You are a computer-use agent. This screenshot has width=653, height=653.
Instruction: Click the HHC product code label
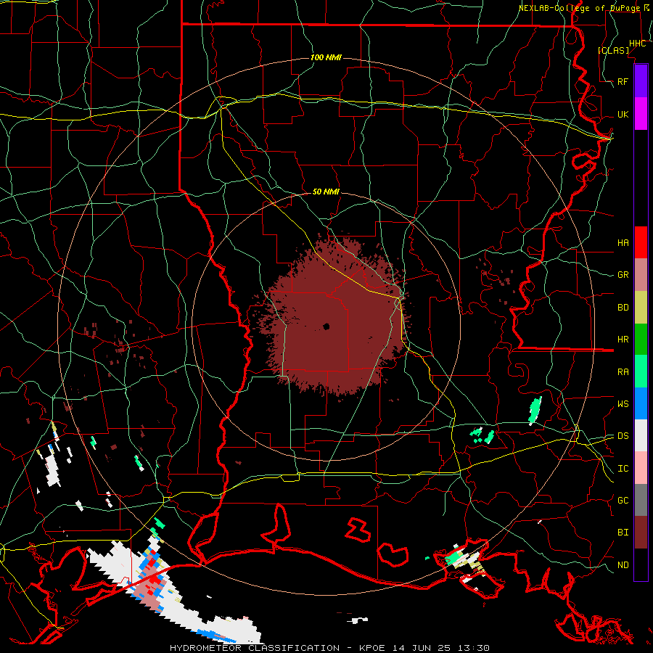coord(637,44)
